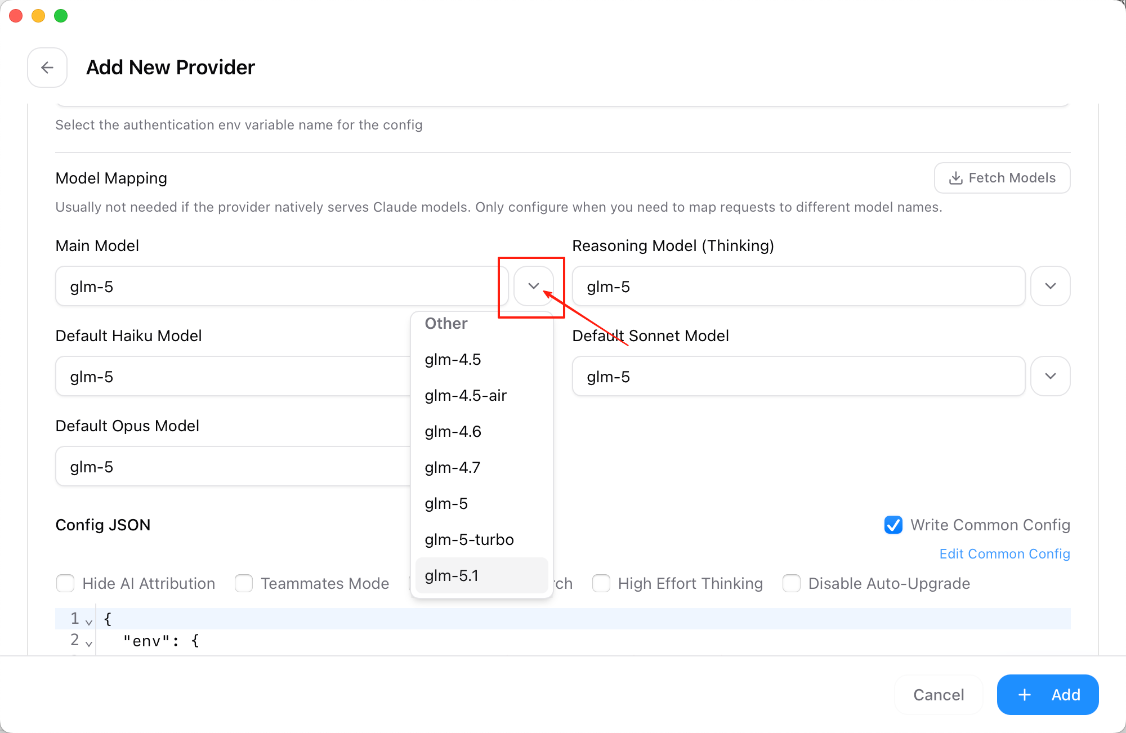Expand the Default Sonnet Model dropdown
Viewport: 1126px width, 733px height.
click(x=1051, y=376)
